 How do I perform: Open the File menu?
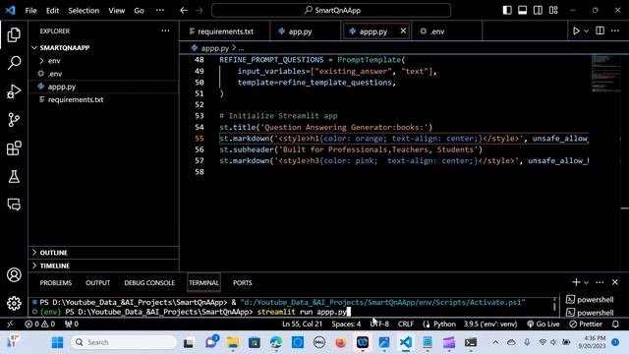click(30, 11)
